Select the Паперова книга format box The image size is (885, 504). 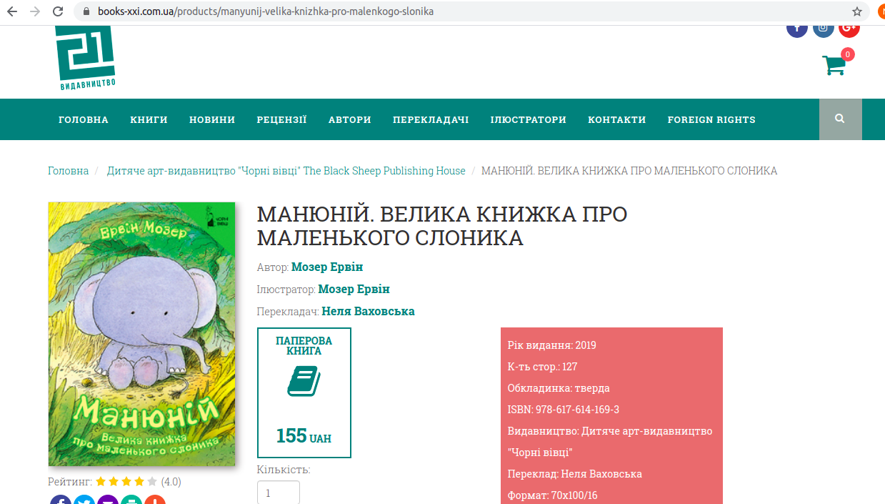click(x=304, y=392)
